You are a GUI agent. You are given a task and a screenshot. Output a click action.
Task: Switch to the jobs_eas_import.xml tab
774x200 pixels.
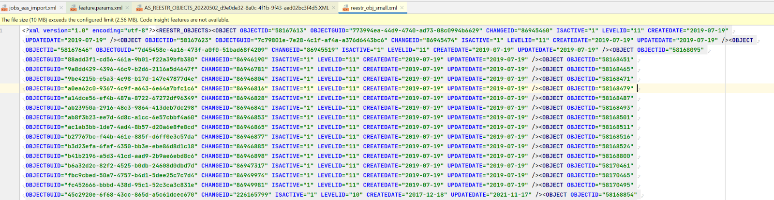point(32,8)
